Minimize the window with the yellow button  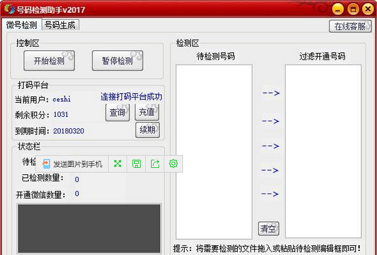click(x=338, y=10)
